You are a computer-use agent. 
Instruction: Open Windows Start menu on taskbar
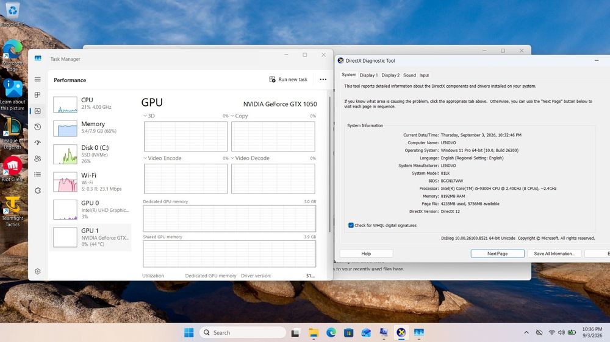188,333
